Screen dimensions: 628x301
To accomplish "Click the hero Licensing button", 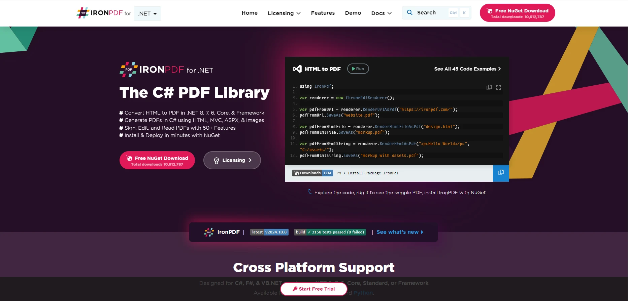I will (232, 160).
